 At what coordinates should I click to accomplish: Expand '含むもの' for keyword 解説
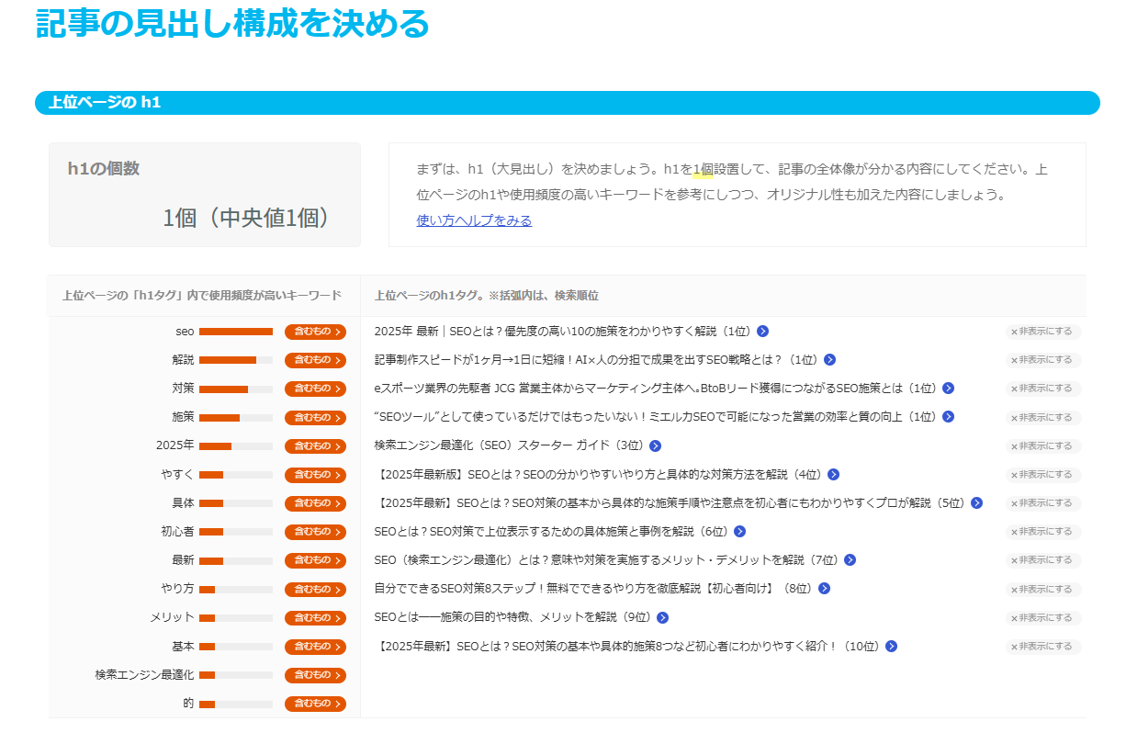[315, 360]
